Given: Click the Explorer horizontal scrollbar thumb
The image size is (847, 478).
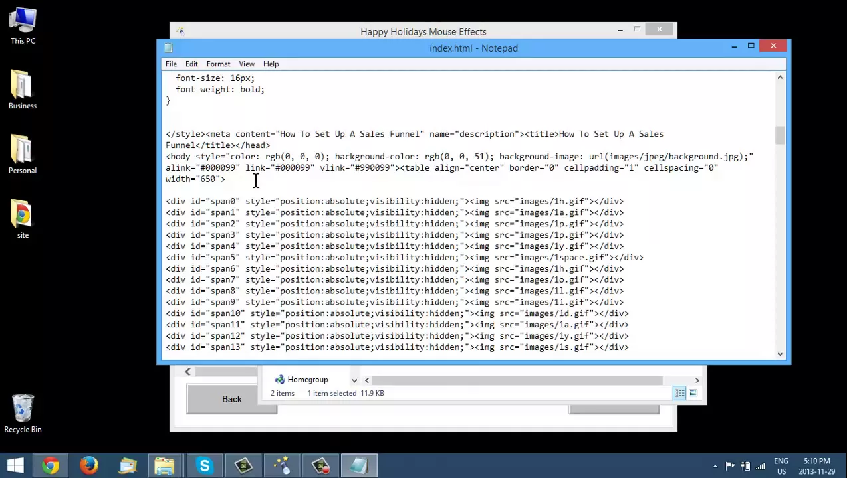Looking at the screenshot, I should pyautogui.click(x=517, y=380).
